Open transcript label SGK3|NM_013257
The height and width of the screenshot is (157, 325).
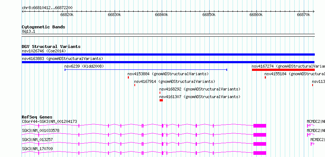(x=37, y=140)
